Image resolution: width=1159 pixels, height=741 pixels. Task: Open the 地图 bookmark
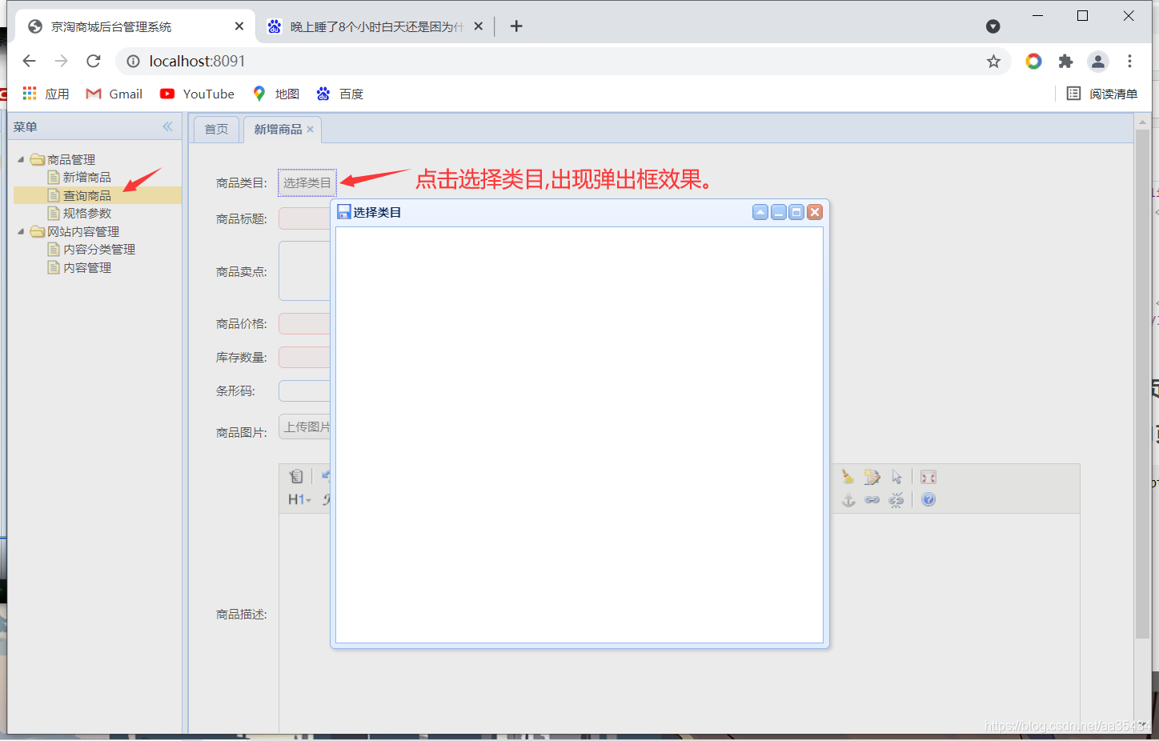[275, 94]
